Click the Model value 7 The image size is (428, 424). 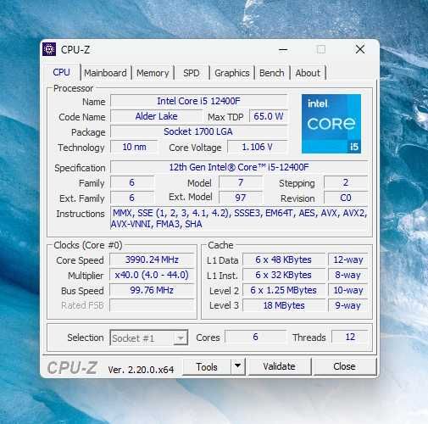point(241,182)
